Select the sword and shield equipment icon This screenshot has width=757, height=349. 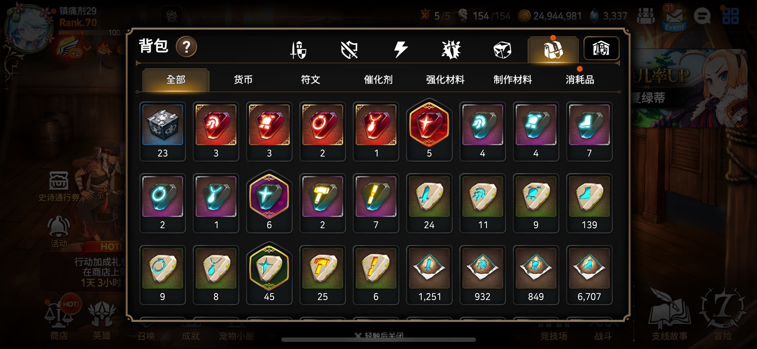point(298,50)
